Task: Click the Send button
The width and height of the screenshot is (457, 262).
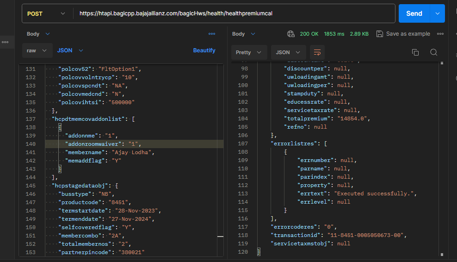Action: (x=414, y=13)
